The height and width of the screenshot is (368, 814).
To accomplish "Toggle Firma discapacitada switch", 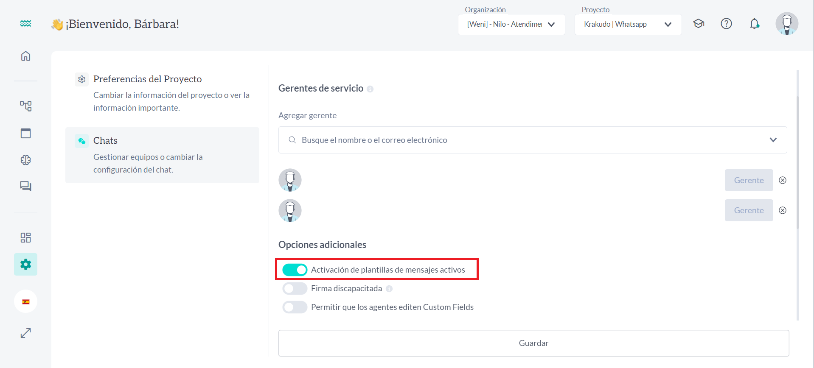I will click(295, 288).
